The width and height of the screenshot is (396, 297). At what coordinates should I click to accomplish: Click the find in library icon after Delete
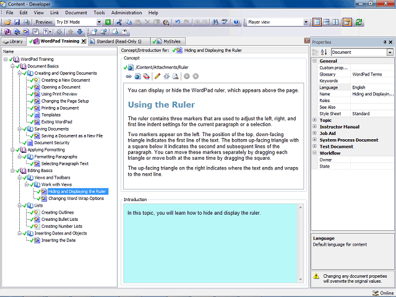[166, 22]
